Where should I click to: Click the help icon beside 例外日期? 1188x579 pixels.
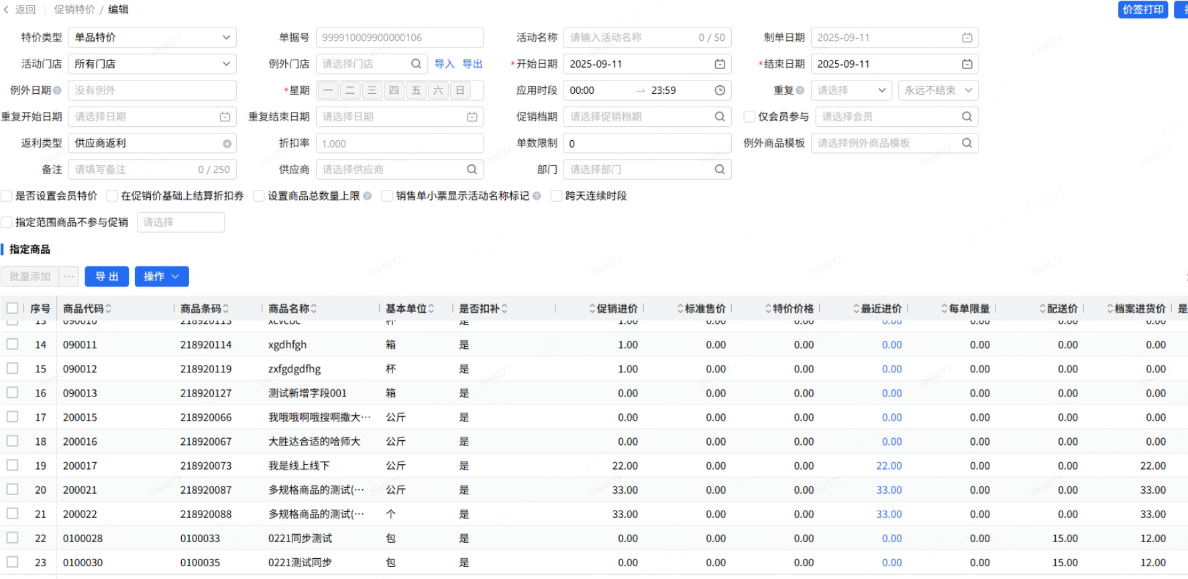click(x=58, y=90)
